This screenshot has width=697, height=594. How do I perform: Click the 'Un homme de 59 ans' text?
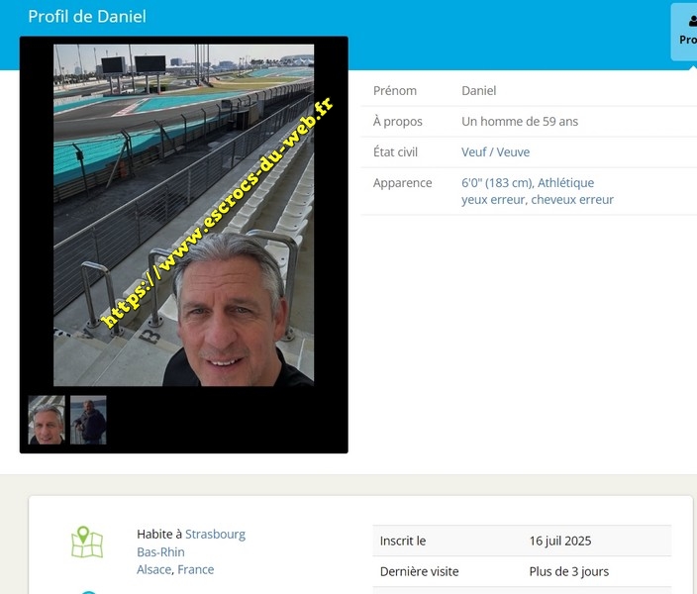point(520,122)
